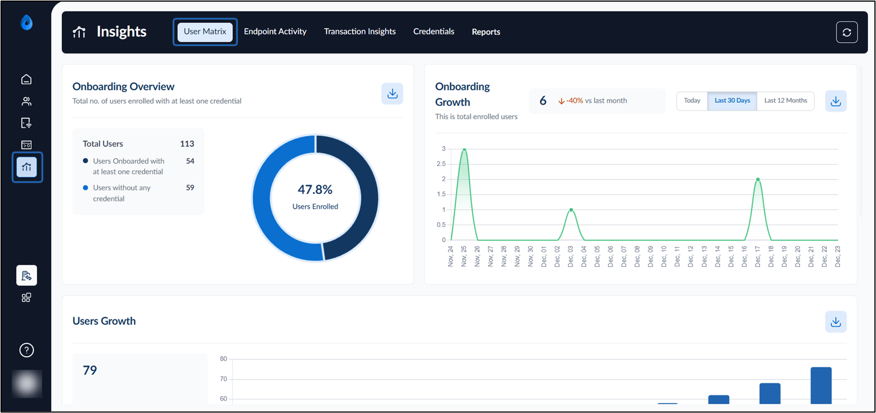This screenshot has width=876, height=413.
Task: Open the device wireless icon in the sidebar
Action: (26, 123)
